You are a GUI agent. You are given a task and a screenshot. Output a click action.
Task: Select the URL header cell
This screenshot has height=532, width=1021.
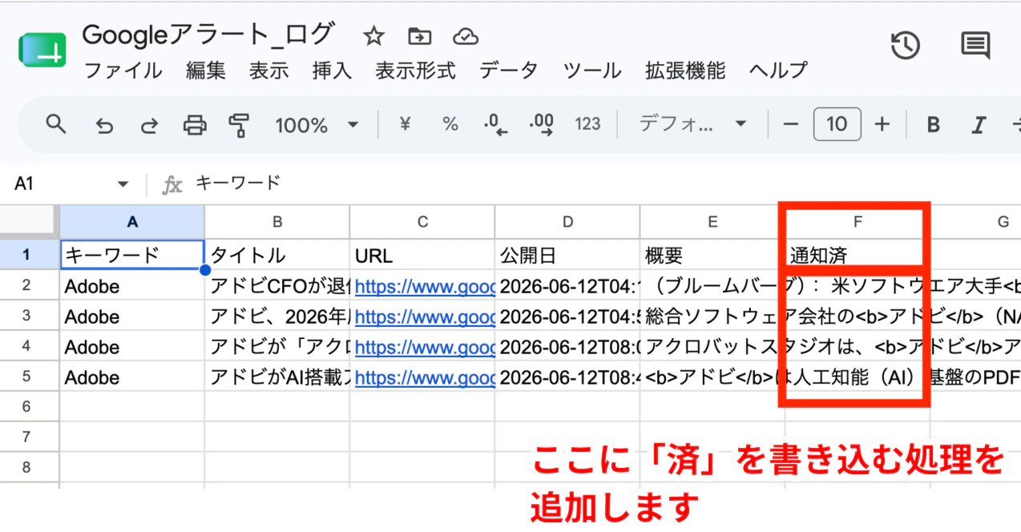422,256
